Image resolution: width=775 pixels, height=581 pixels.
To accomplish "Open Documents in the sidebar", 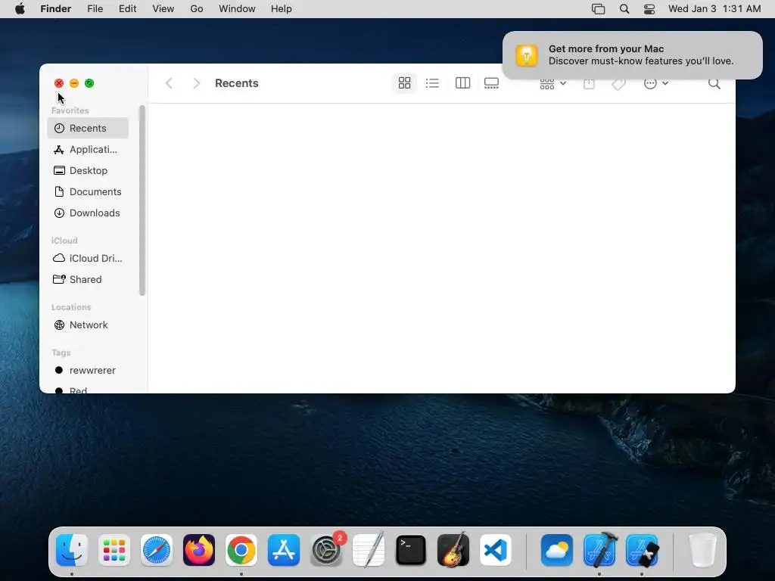I will [88, 191].
